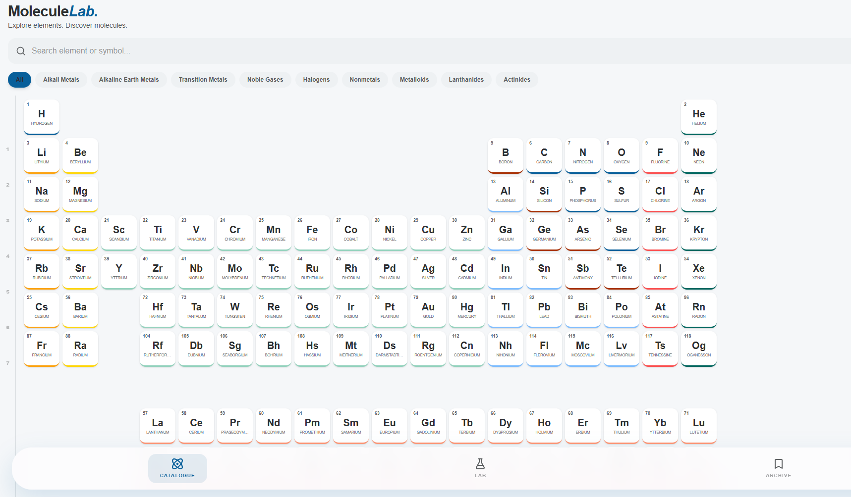Show only Metalloids
The image size is (851, 497).
[x=414, y=80]
